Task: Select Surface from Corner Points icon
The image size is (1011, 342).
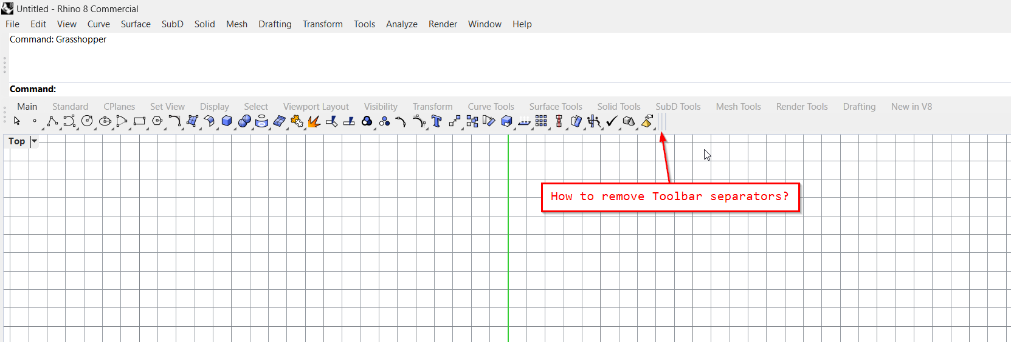Action: click(x=192, y=121)
